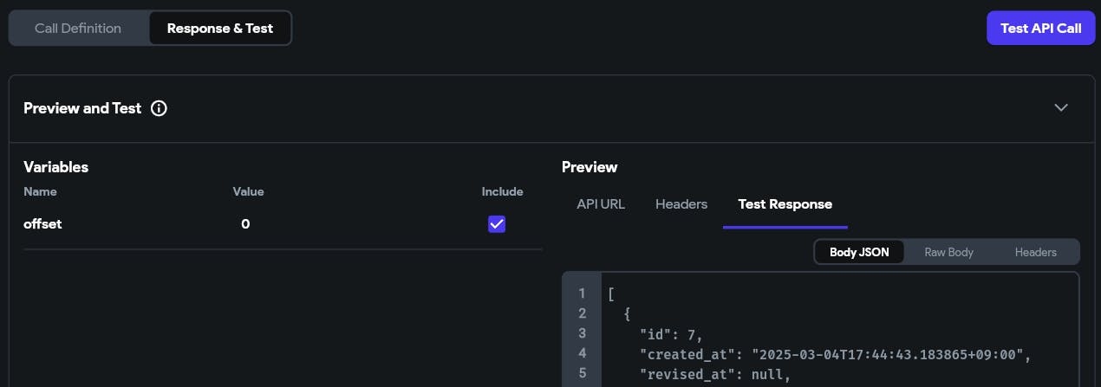
Task: Click the offset variable name
Action: click(x=42, y=224)
